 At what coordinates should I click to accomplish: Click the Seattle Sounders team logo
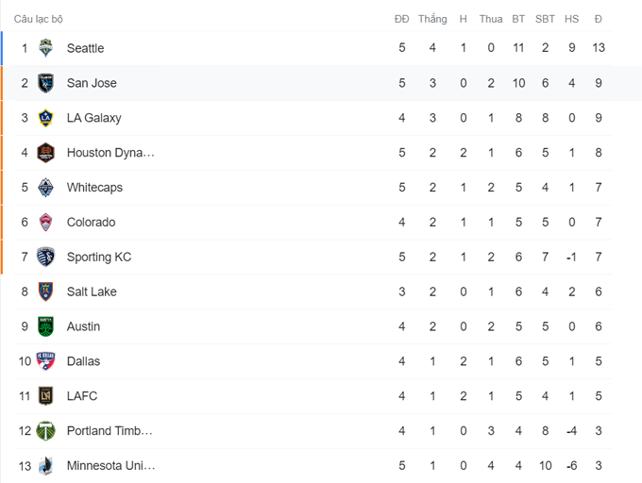45,48
